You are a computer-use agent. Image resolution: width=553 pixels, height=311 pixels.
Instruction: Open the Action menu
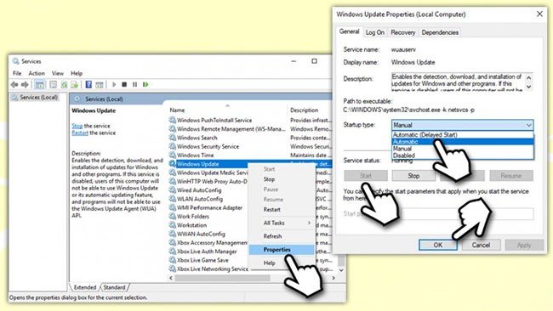(37, 73)
